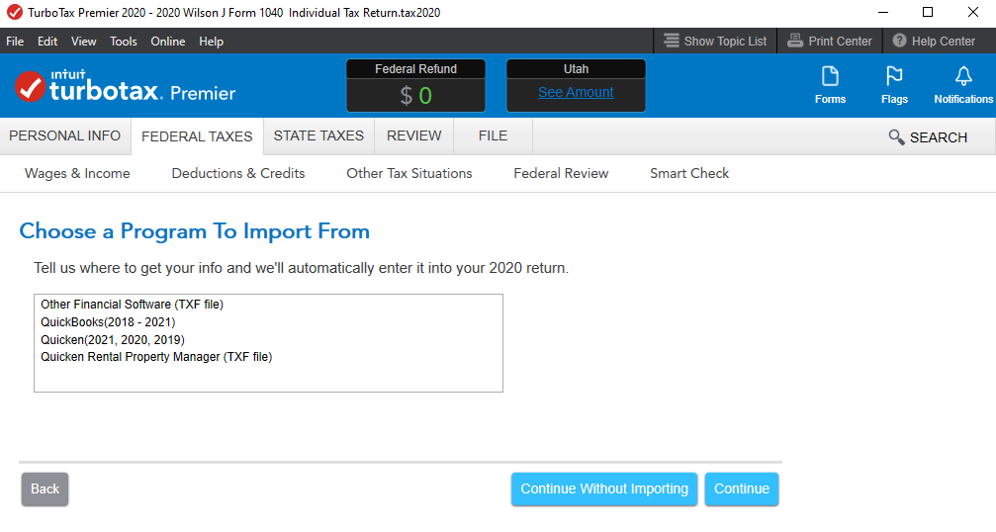Screen dimensions: 996x532
Task: Switch to the Personal Info tab
Action: point(65,135)
